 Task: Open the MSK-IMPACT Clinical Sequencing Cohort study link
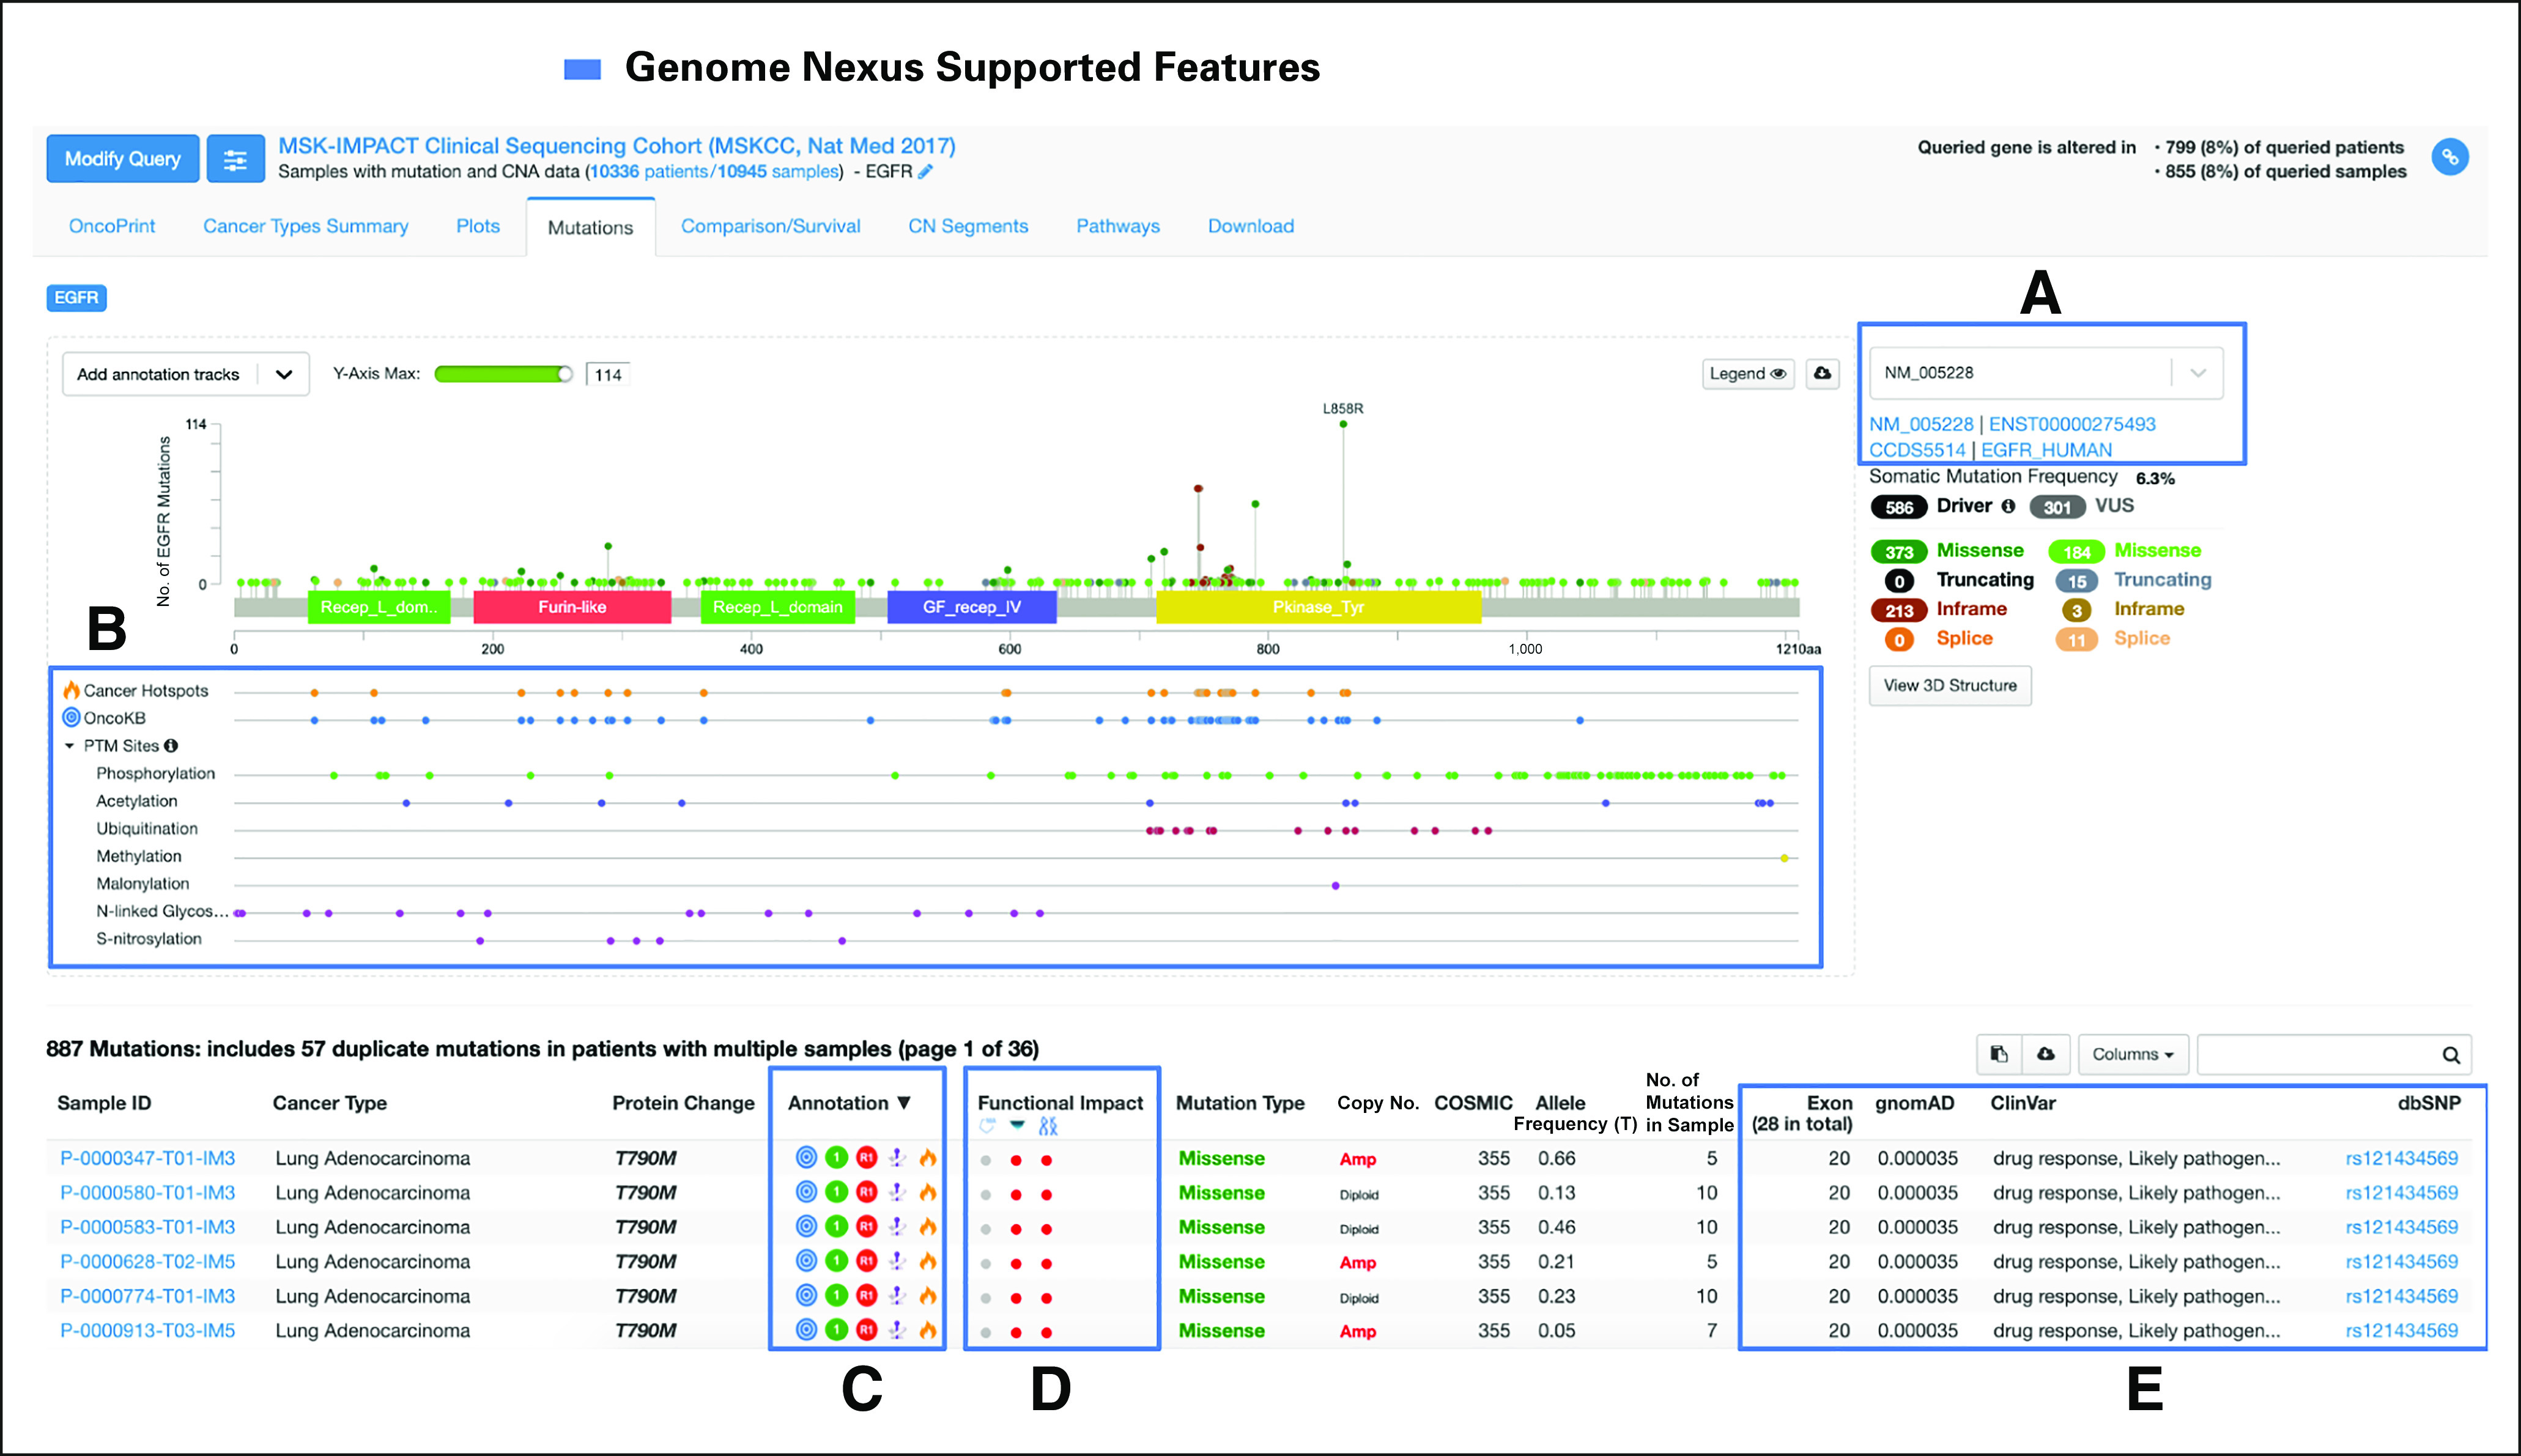coord(616,146)
